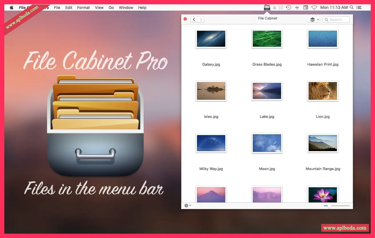Open the layers view options dropdown
The width and height of the screenshot is (375, 238).
point(314,19)
